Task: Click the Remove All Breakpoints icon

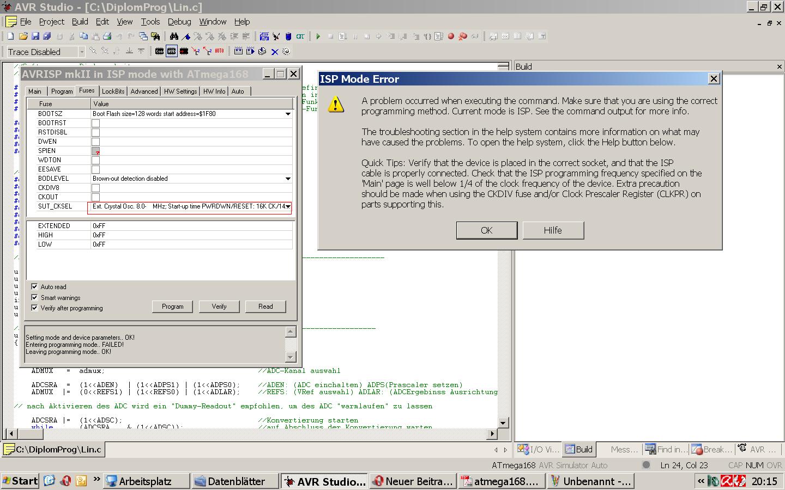Action: point(463,36)
